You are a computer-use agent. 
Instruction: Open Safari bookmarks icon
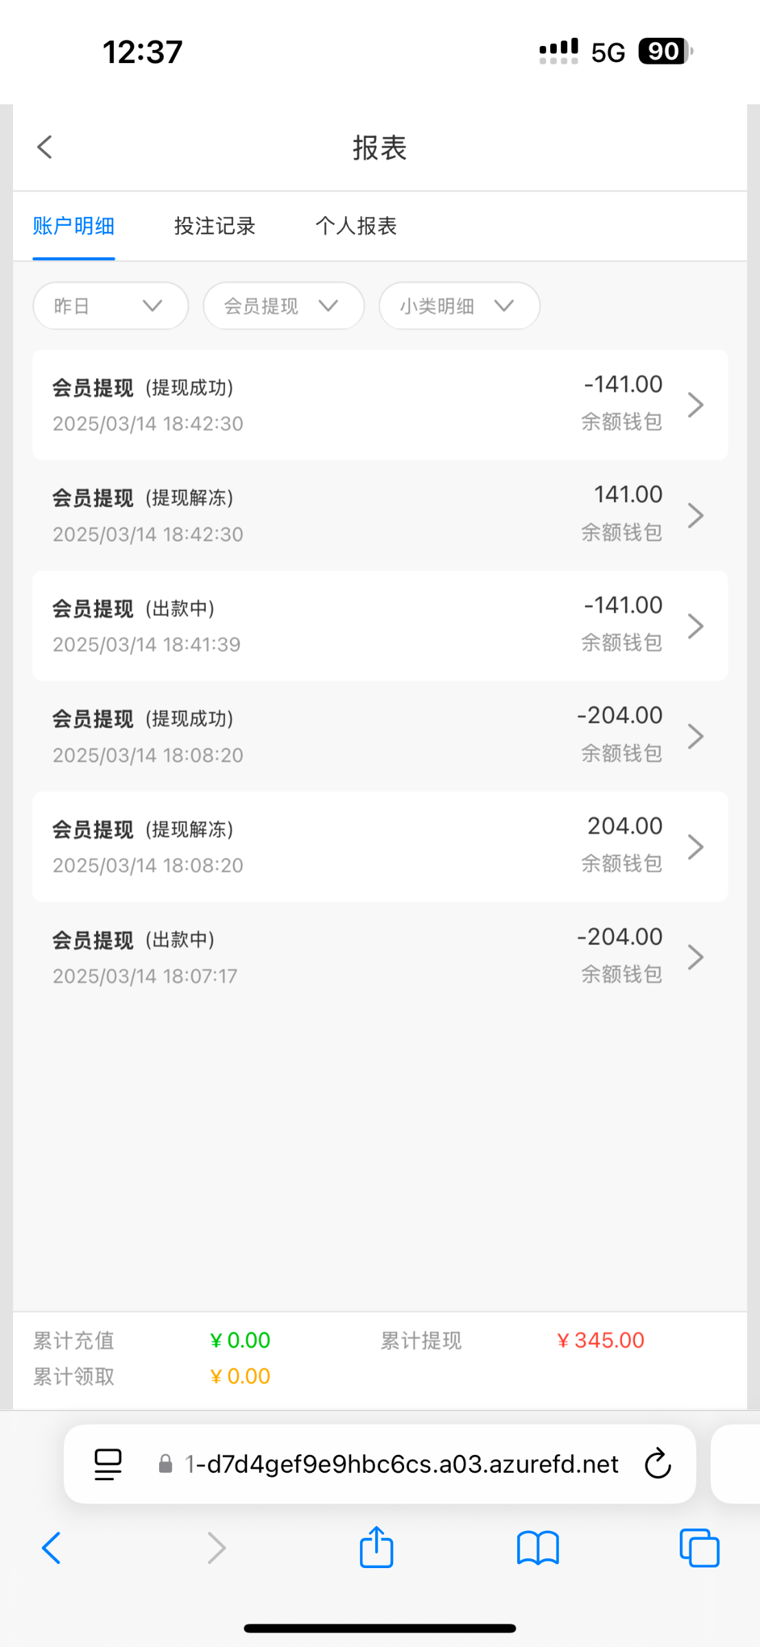[538, 1547]
